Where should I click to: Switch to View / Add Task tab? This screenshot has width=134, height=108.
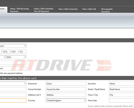(89, 9)
